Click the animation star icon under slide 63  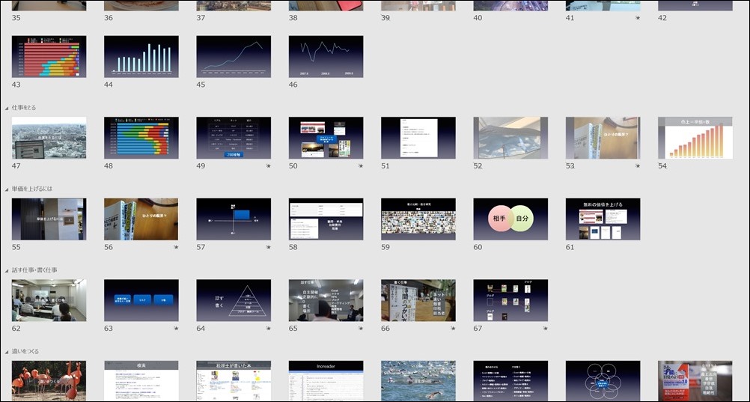(176, 329)
